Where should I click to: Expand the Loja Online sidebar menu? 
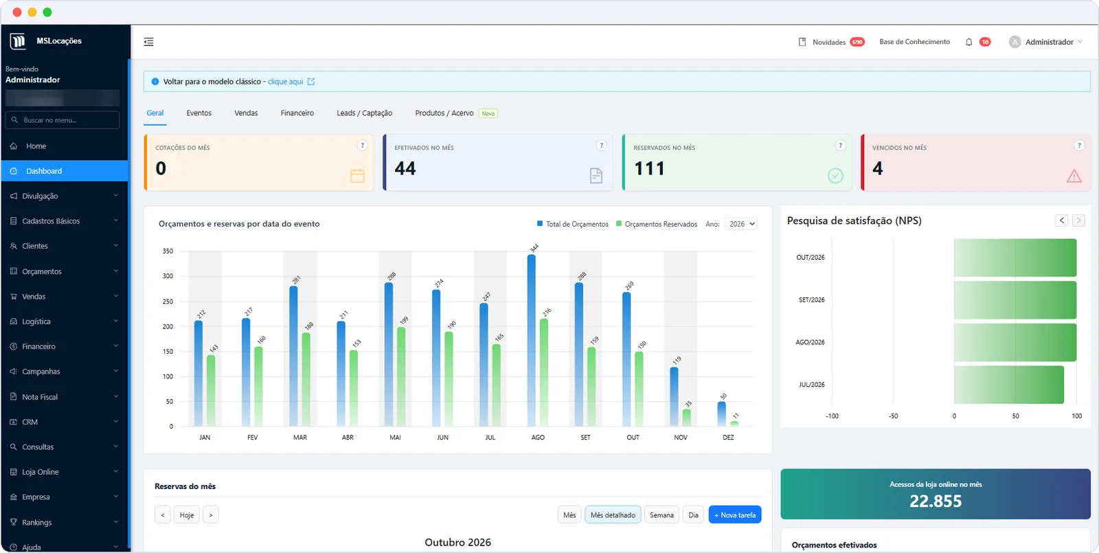click(x=65, y=472)
